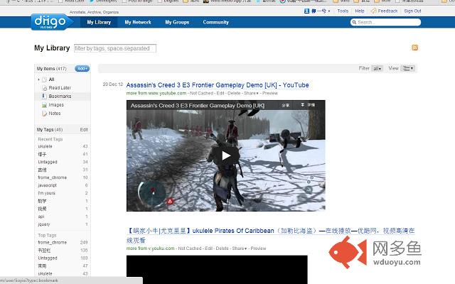Screen dimensions: 455x284
Task: Focus the Search box in header
Action: 385,22
